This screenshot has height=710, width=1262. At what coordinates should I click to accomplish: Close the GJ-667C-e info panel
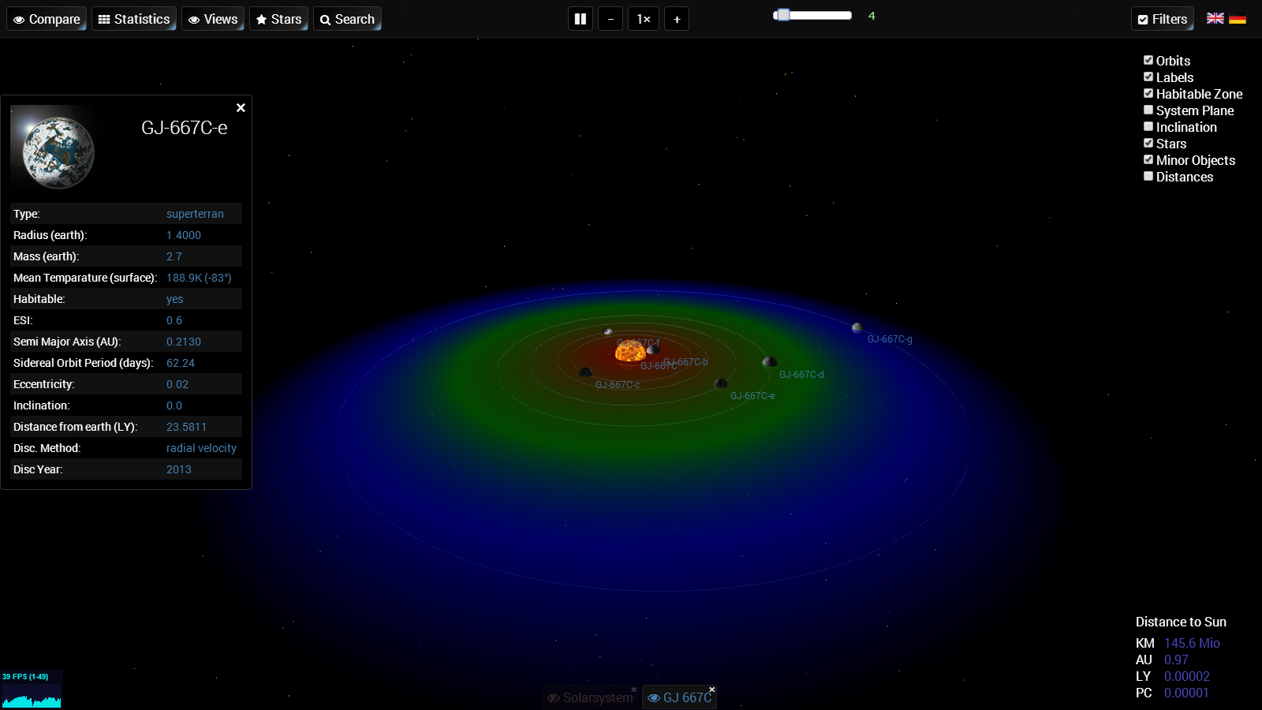(x=241, y=108)
